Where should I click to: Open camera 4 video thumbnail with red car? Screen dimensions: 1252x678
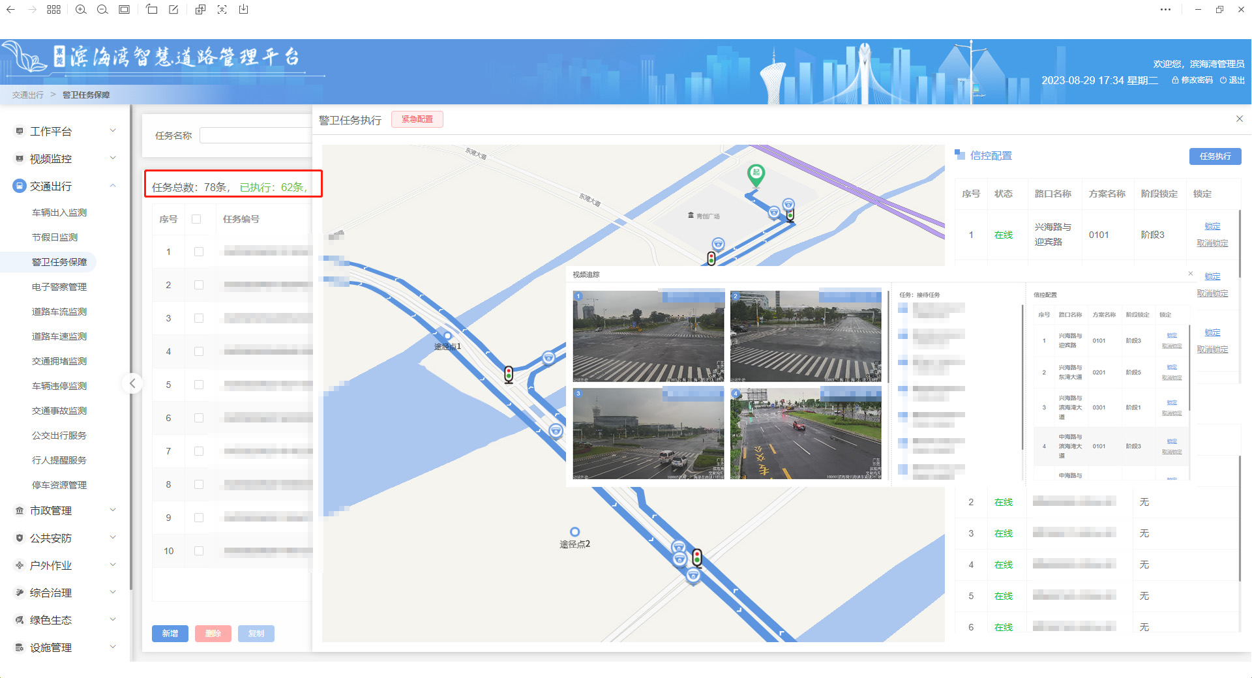[806, 434]
